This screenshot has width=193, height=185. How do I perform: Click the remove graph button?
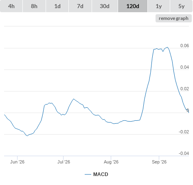[173, 18]
